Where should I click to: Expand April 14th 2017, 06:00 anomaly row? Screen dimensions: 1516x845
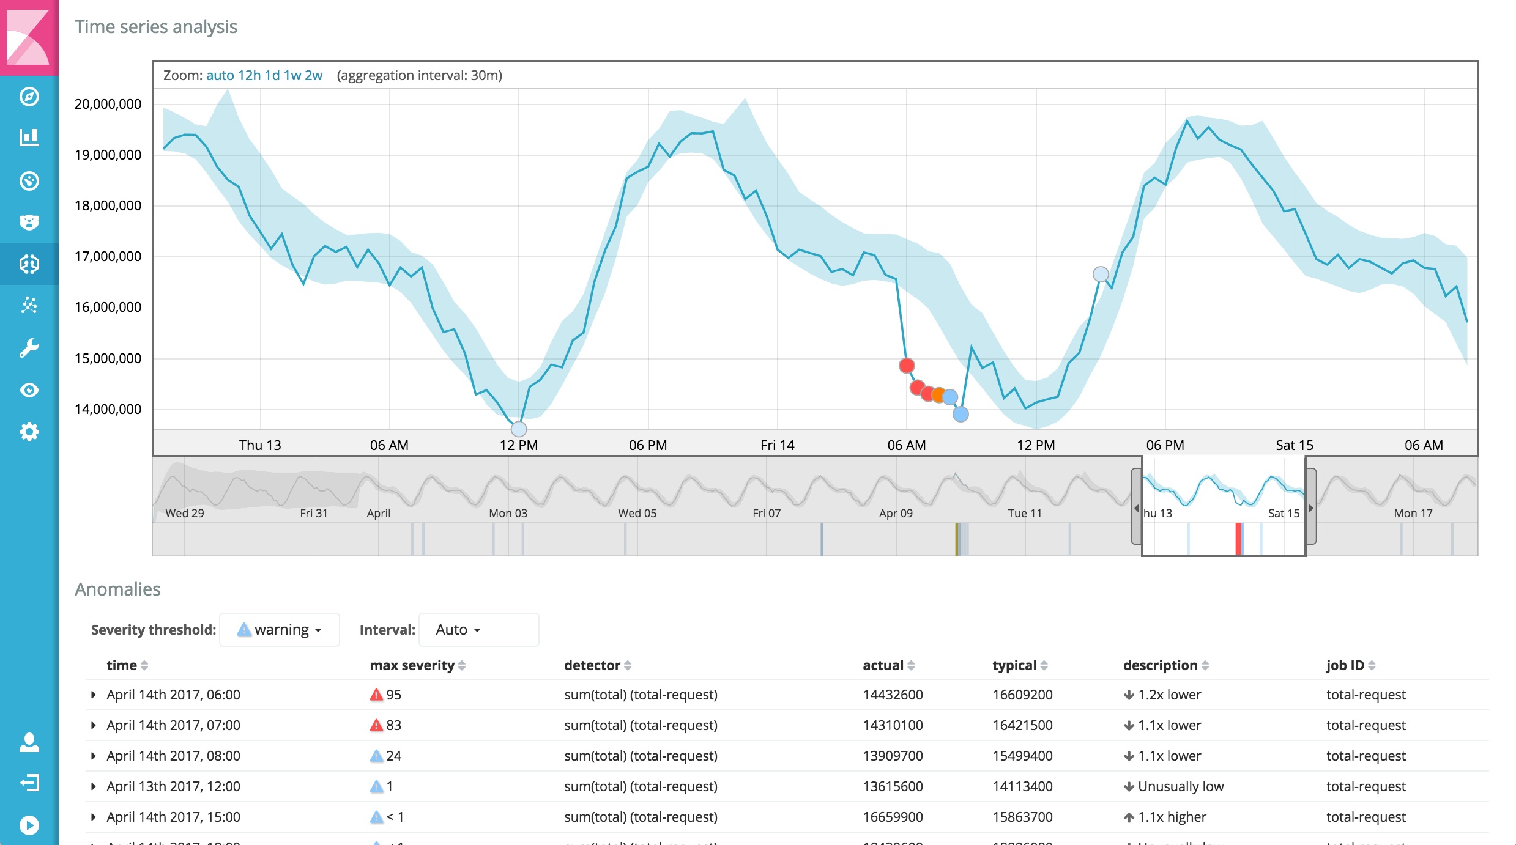pos(94,695)
